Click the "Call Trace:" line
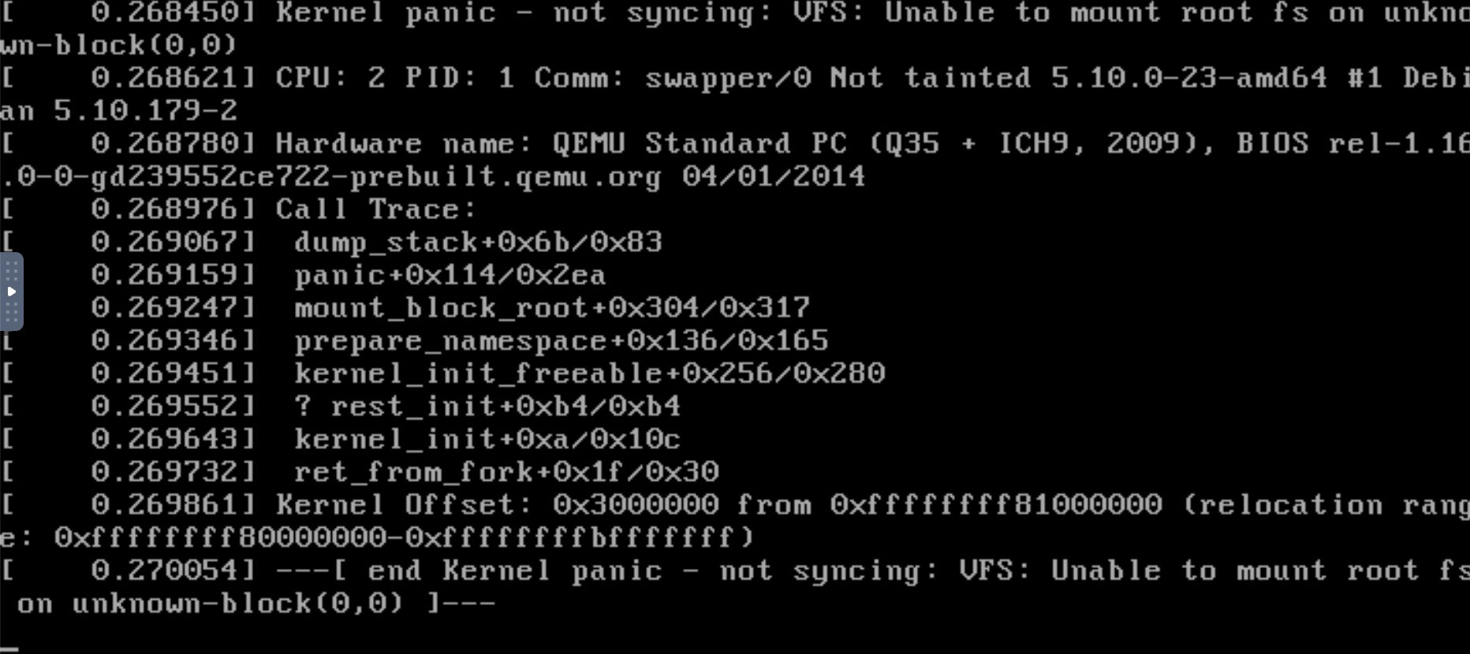This screenshot has height=654, width=1470. point(375,210)
